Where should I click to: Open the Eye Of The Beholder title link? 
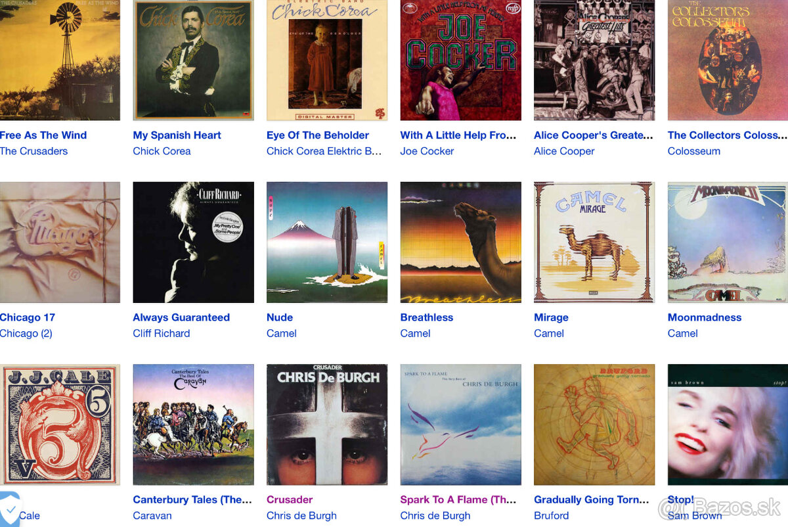[x=318, y=135]
